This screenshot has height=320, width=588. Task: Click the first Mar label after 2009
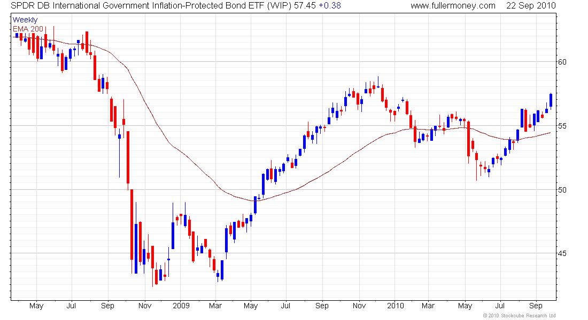[x=215, y=306]
